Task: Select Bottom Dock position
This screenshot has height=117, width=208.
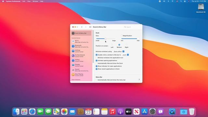Action: coord(119,45)
